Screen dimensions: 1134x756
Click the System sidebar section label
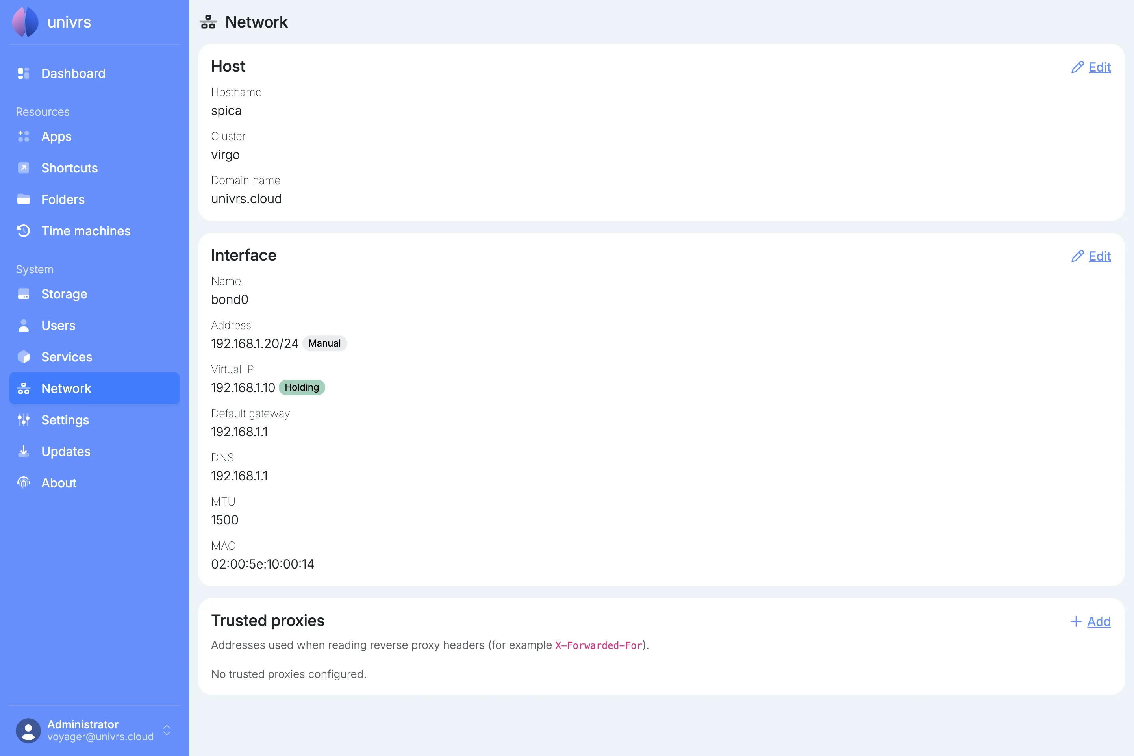pyautogui.click(x=34, y=269)
